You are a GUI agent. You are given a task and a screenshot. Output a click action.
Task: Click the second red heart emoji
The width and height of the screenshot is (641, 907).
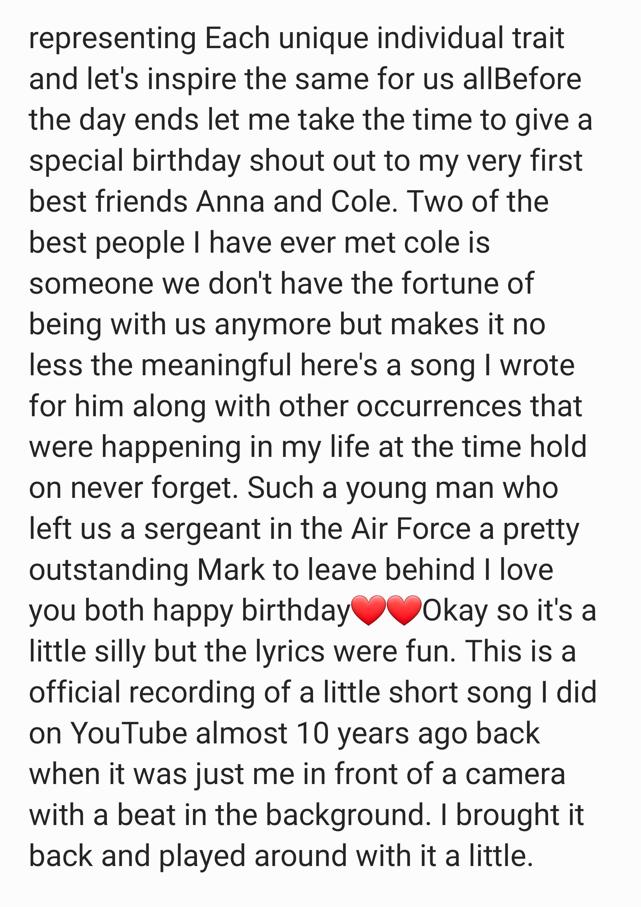click(x=404, y=610)
